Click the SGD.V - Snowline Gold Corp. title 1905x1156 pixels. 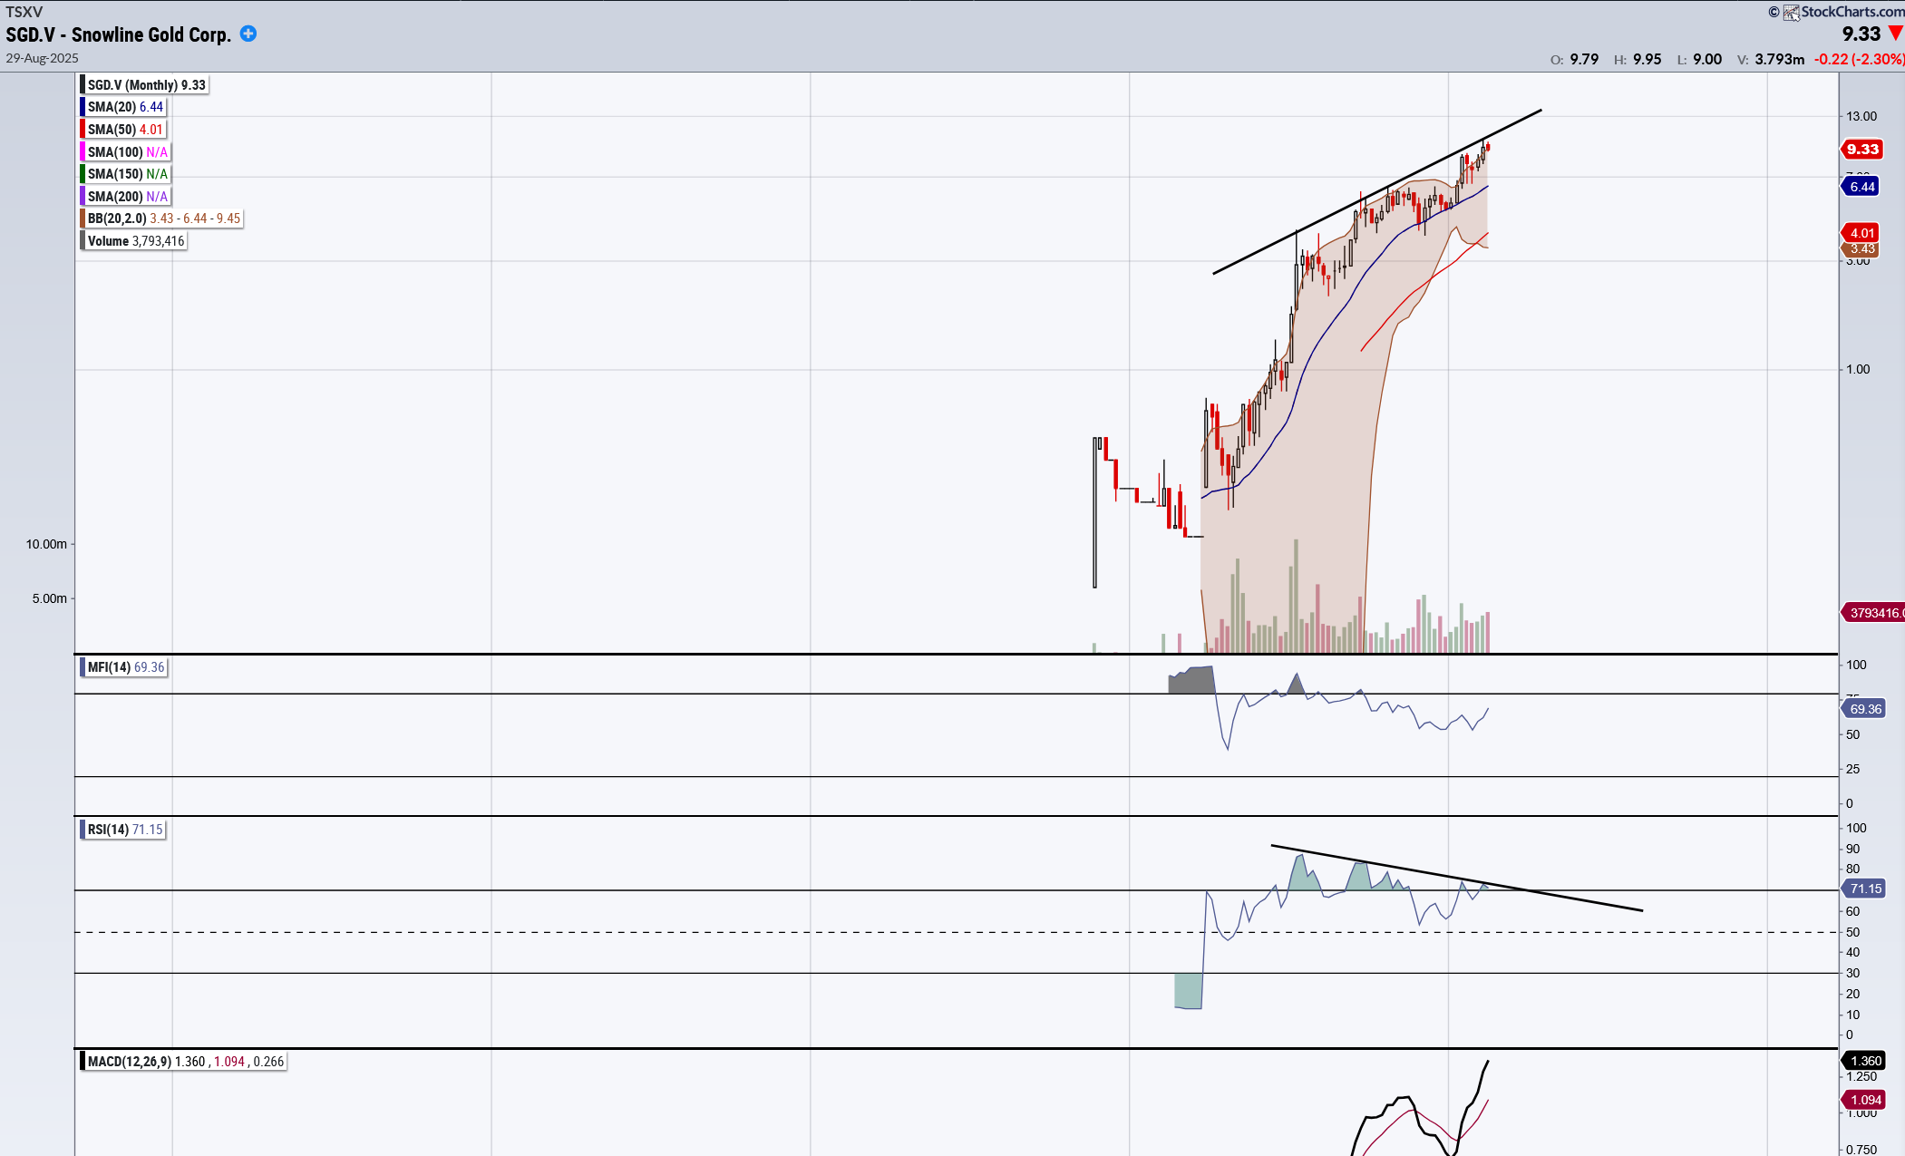pyautogui.click(x=118, y=34)
